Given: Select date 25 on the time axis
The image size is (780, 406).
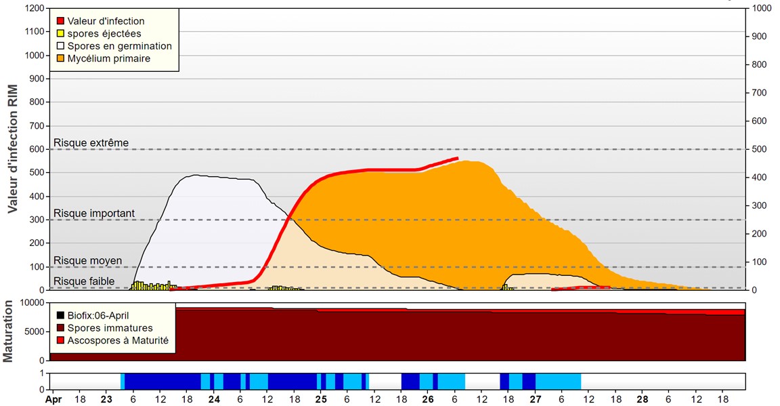Looking at the screenshot, I should pos(321,400).
